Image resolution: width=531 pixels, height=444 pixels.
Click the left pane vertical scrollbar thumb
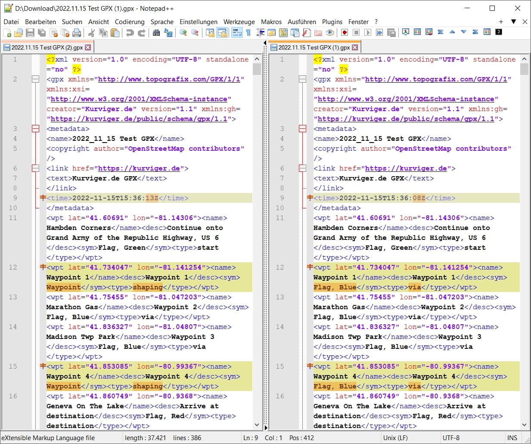tap(257, 69)
